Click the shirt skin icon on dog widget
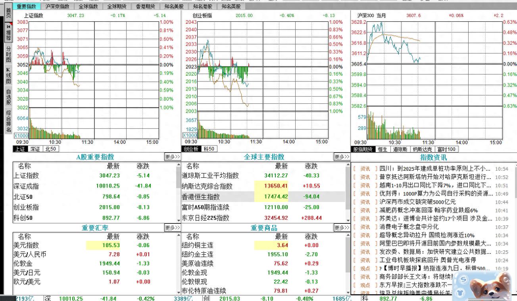 tap(461, 293)
